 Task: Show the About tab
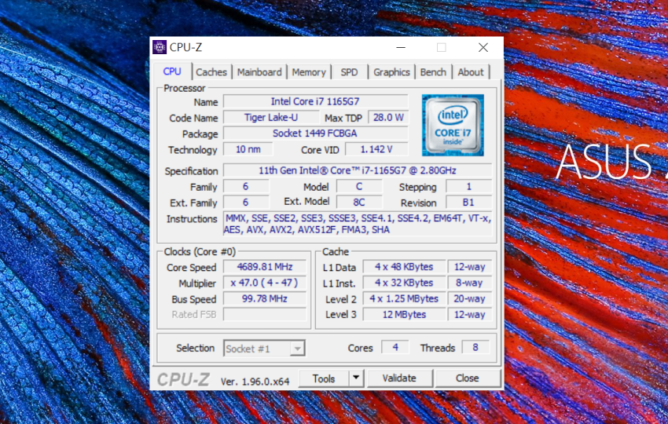coord(471,72)
